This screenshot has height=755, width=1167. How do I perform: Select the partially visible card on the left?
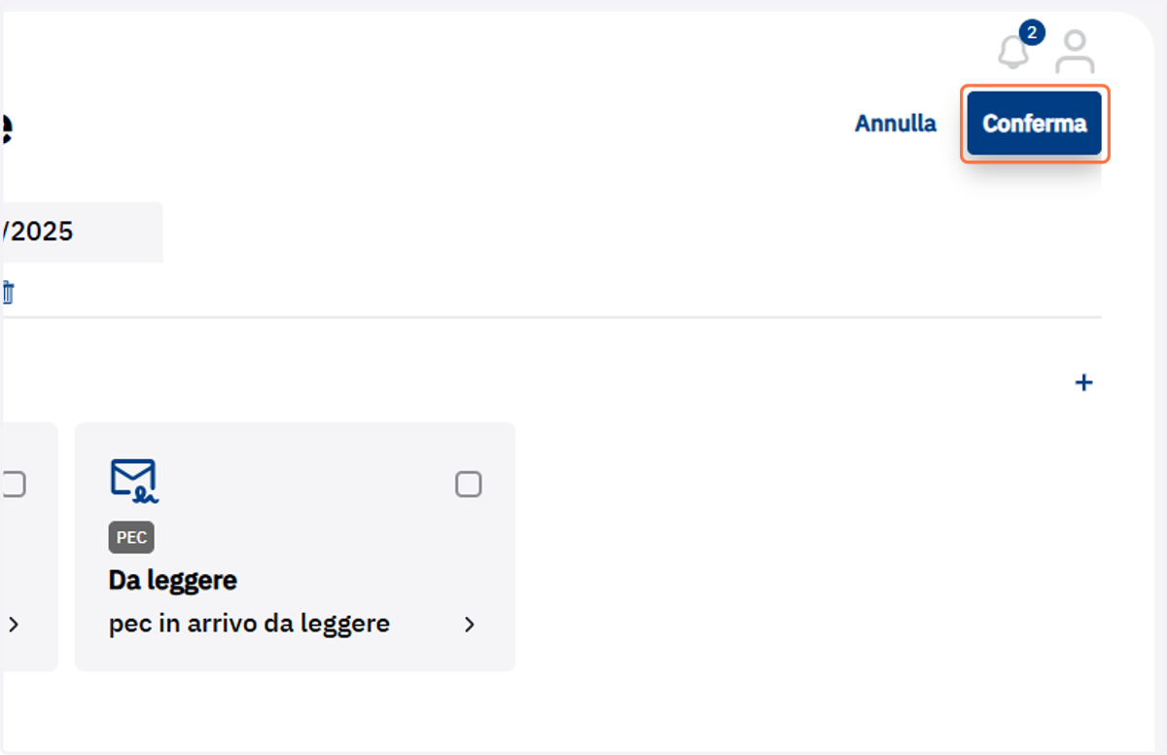point(29,547)
